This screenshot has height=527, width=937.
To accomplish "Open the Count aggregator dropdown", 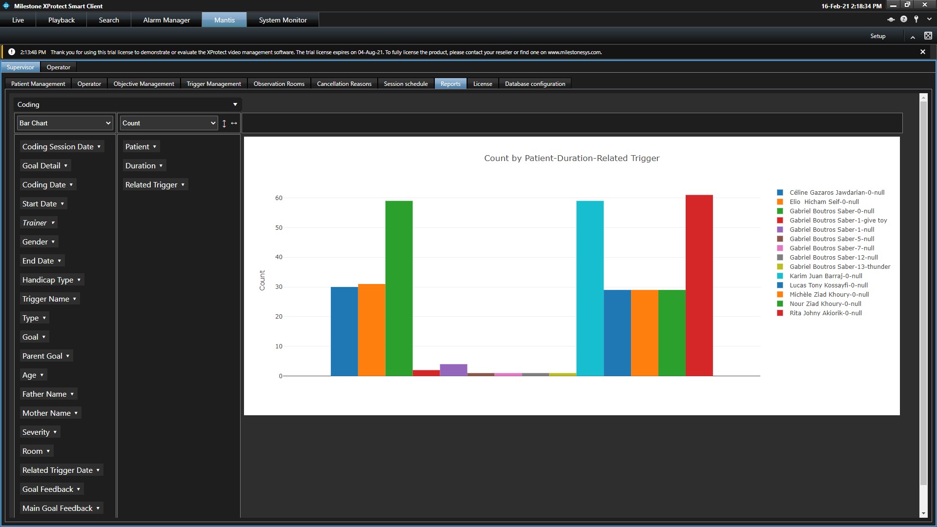I will tap(169, 123).
